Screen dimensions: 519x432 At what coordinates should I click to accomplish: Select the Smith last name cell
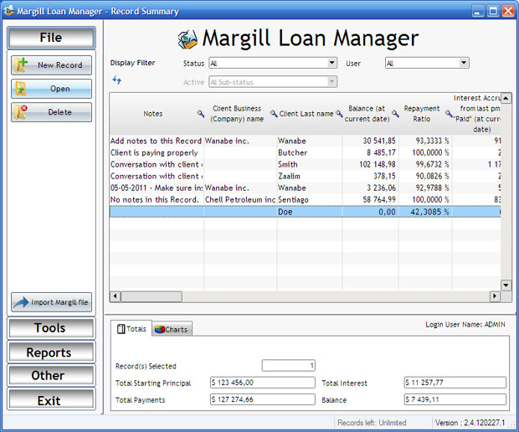tap(310, 164)
